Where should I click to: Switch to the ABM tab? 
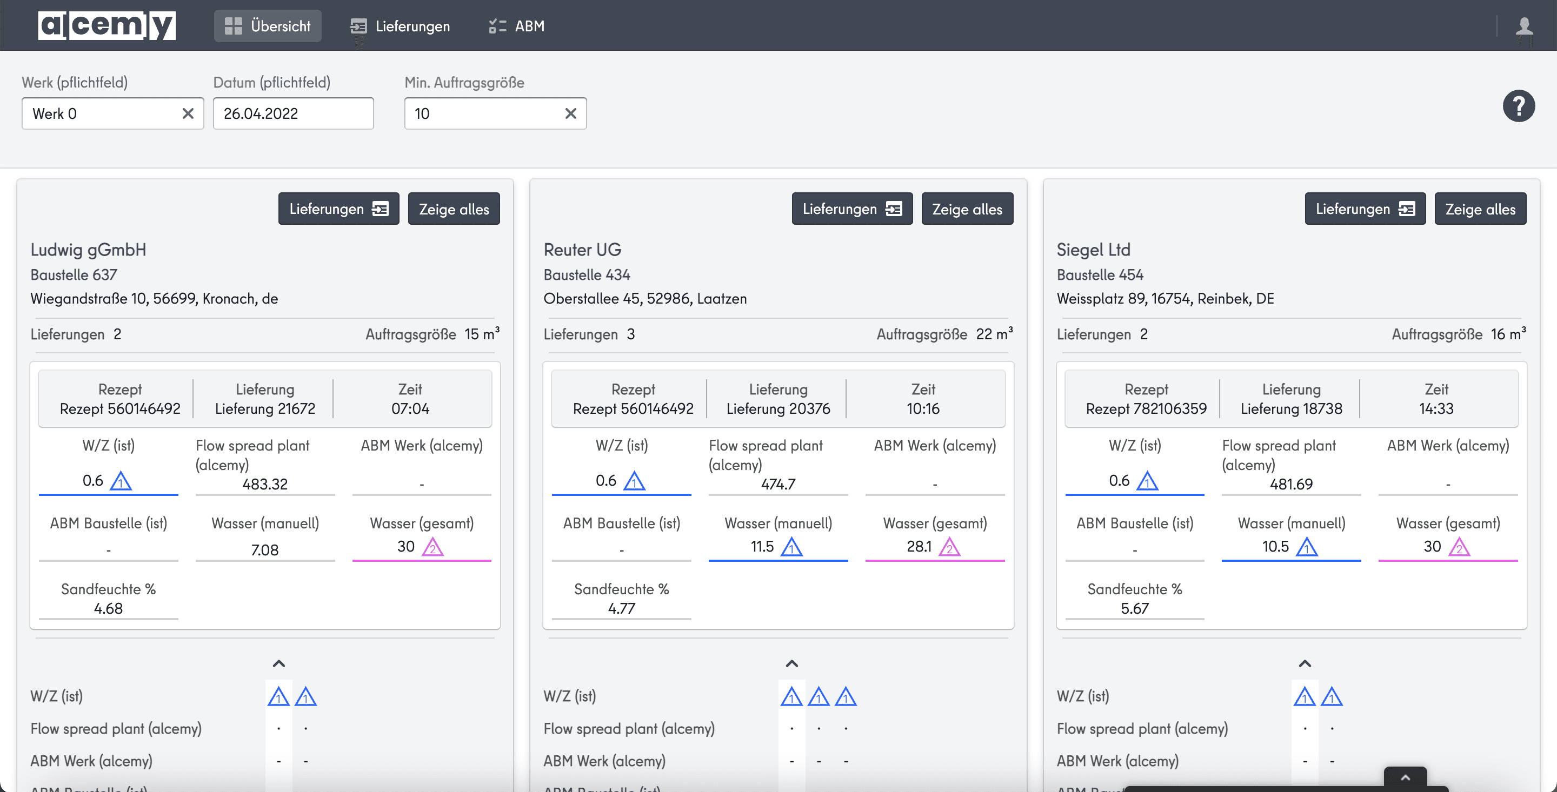(x=517, y=26)
